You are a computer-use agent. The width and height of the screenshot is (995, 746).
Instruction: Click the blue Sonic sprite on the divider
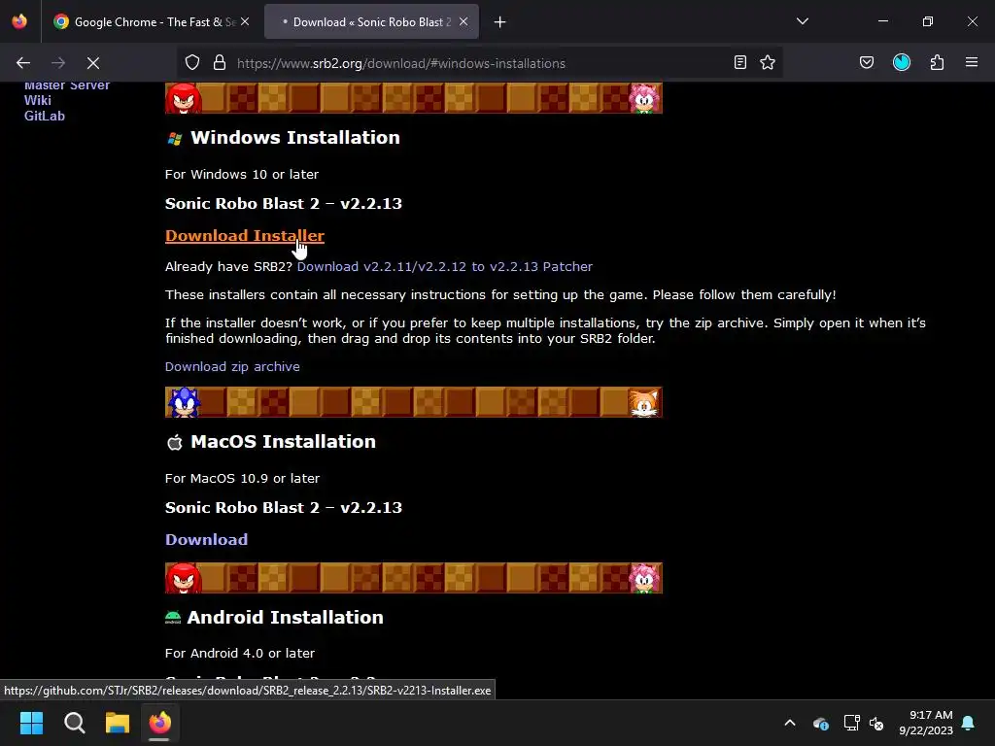(184, 402)
